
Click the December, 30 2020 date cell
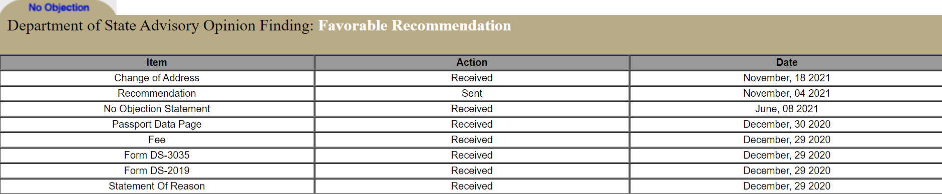point(786,124)
